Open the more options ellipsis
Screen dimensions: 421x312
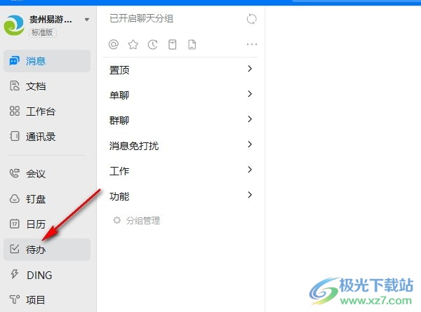click(252, 44)
